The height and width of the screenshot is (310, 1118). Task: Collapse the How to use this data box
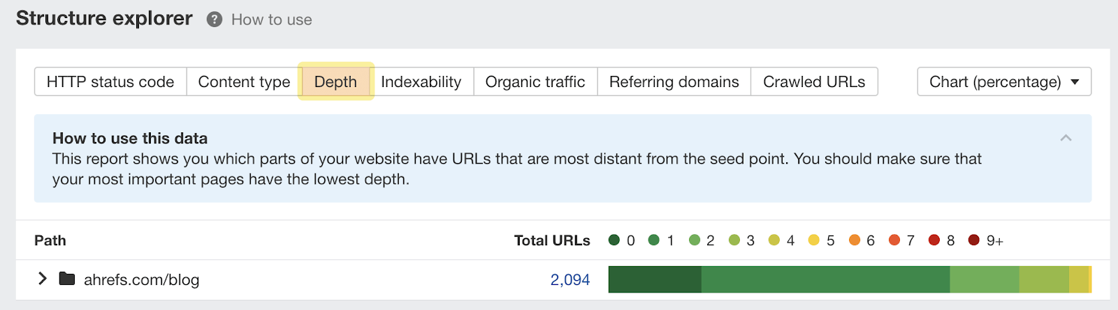(1066, 138)
